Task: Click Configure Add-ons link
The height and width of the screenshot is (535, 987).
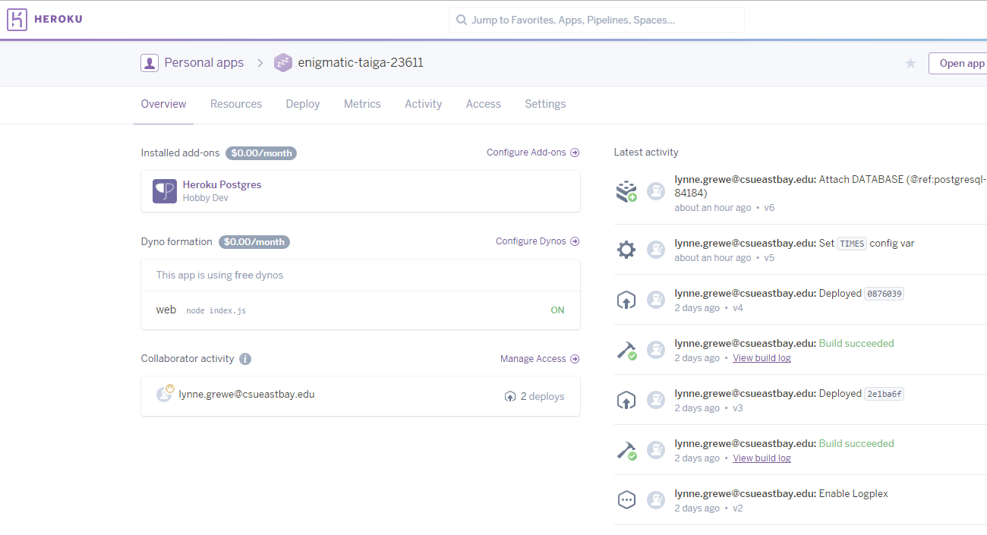Action: pyautogui.click(x=533, y=153)
